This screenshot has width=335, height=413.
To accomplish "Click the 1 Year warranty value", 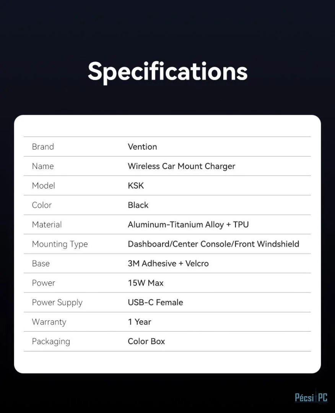I will 140,322.
